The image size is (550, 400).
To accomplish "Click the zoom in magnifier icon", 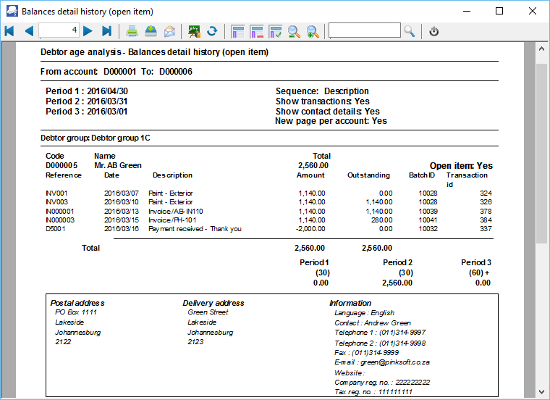I will pos(313,30).
